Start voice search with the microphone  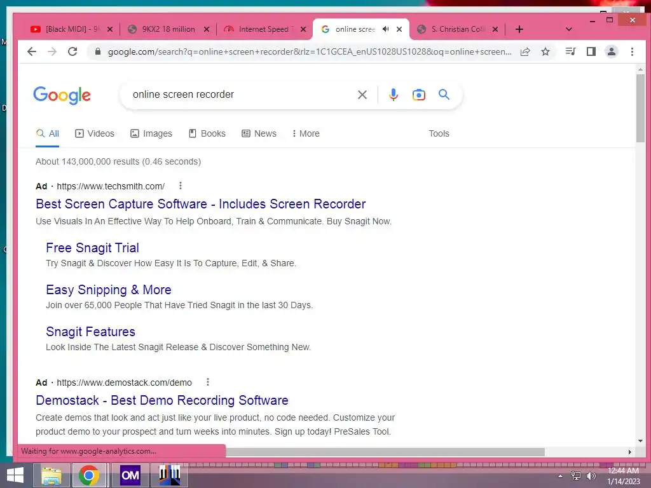click(x=393, y=95)
